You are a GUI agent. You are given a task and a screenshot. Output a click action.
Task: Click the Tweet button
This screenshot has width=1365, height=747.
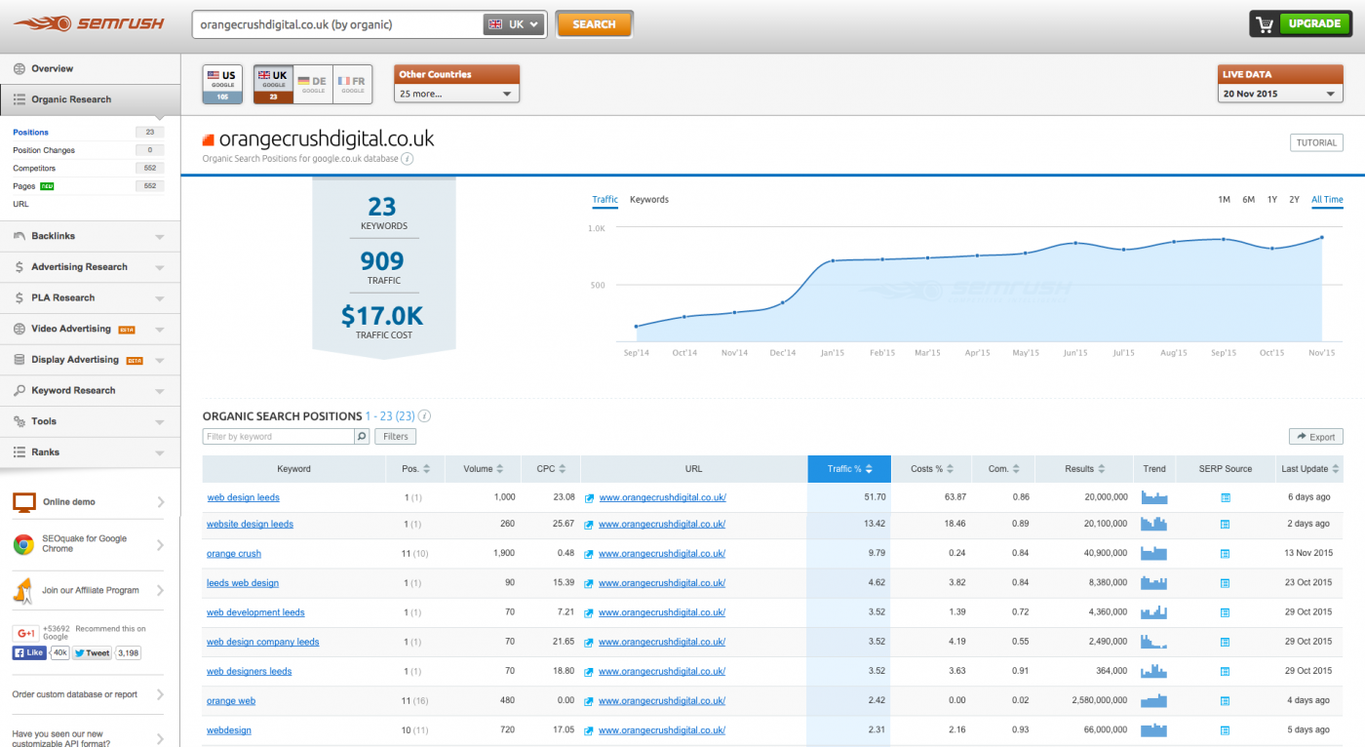pyautogui.click(x=93, y=653)
